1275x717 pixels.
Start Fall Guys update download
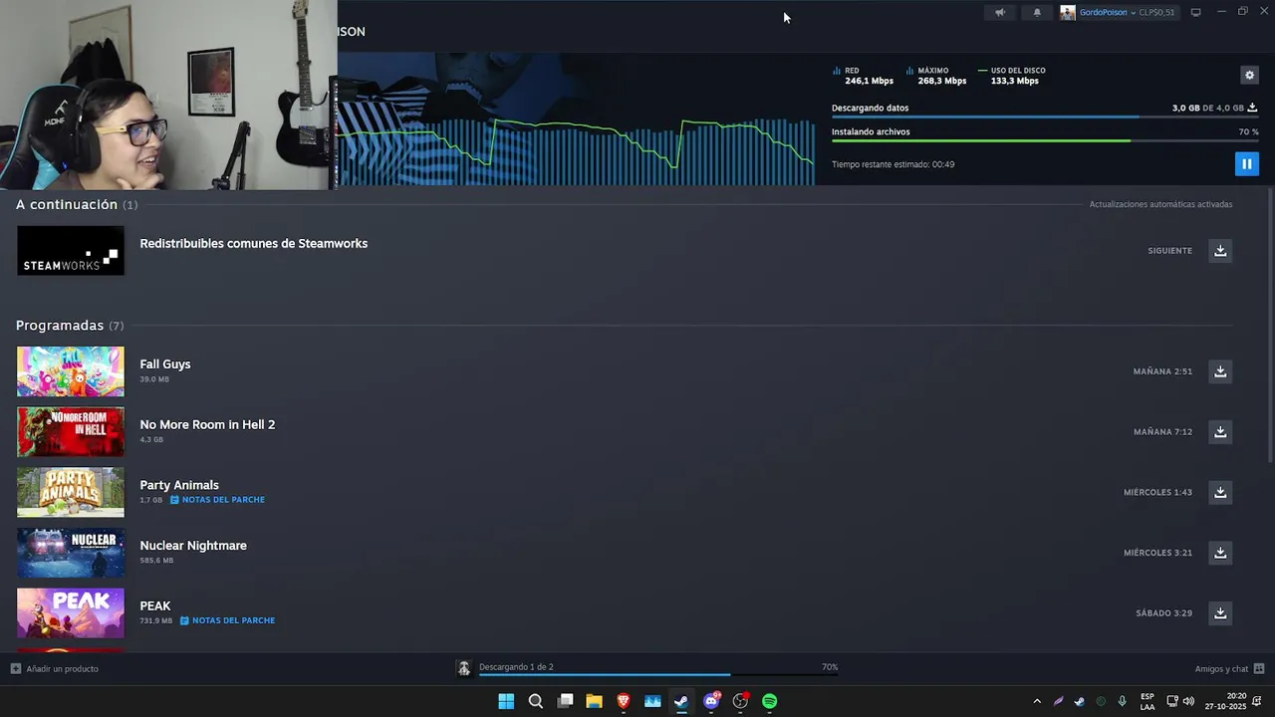(x=1220, y=371)
